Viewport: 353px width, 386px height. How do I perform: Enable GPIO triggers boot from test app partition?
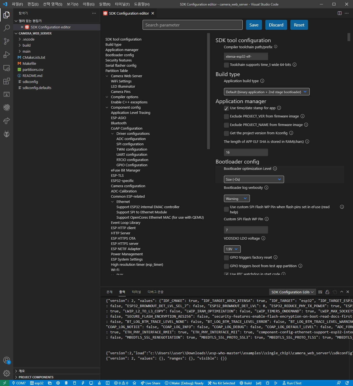coord(226,266)
